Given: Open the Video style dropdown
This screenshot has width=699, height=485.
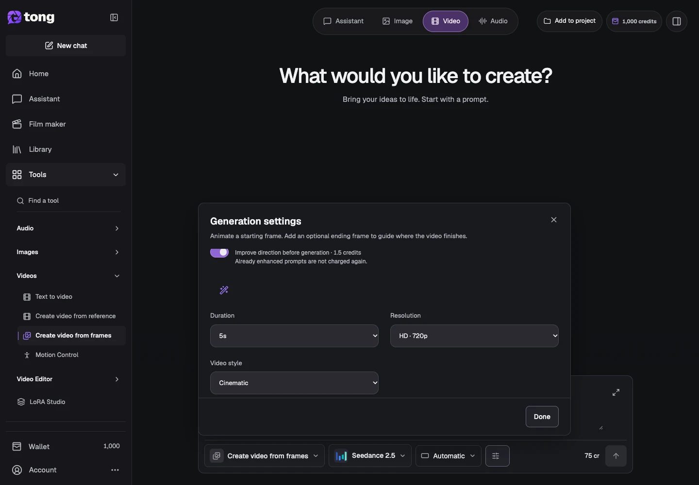Looking at the screenshot, I should pos(294,383).
